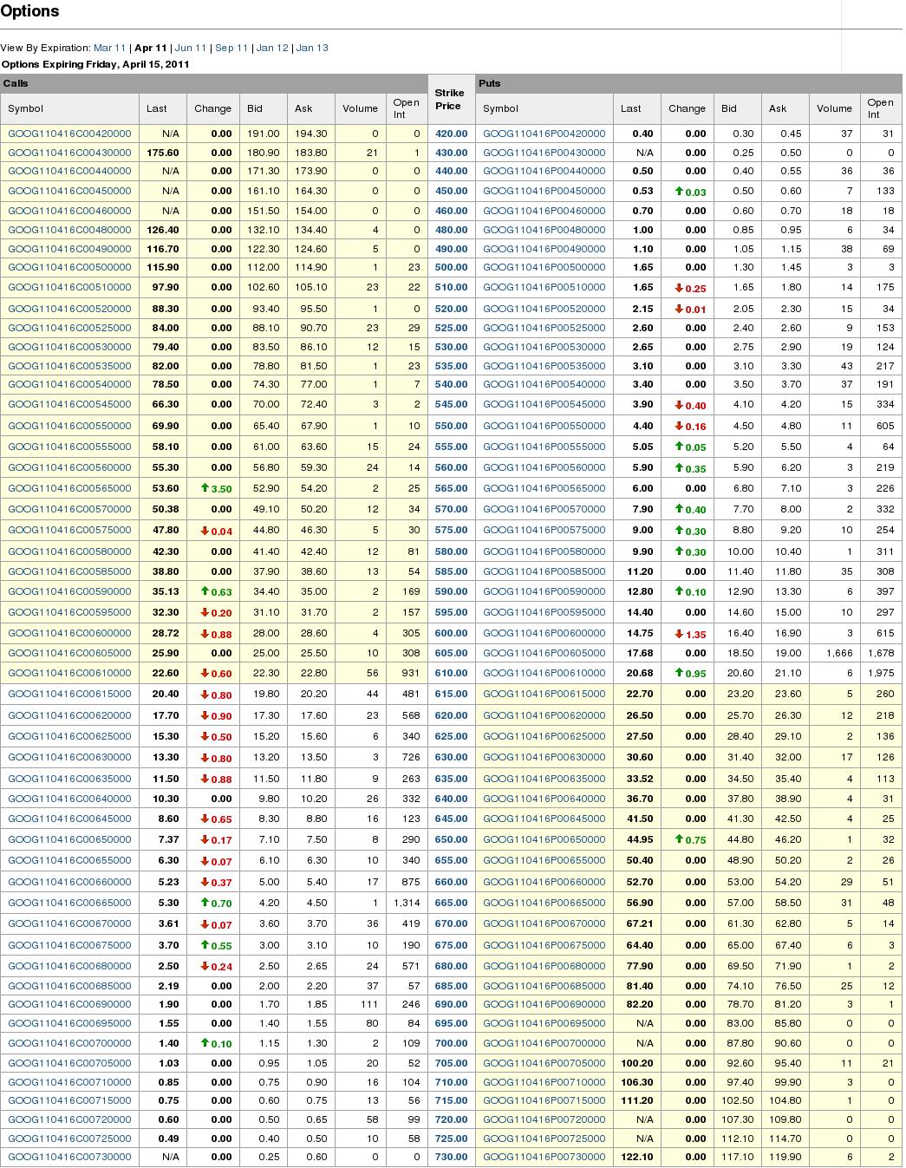Open call symbol GOOG110416C00420000
906x1168 pixels.
pos(69,134)
